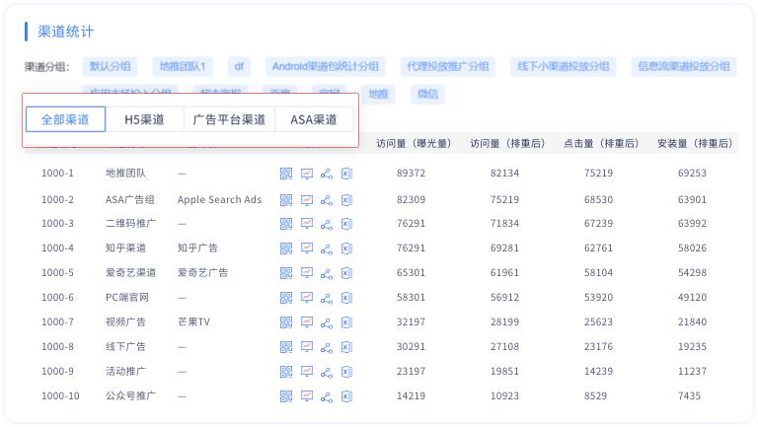Choose the 微信 group tag
758x427 pixels.
(427, 94)
